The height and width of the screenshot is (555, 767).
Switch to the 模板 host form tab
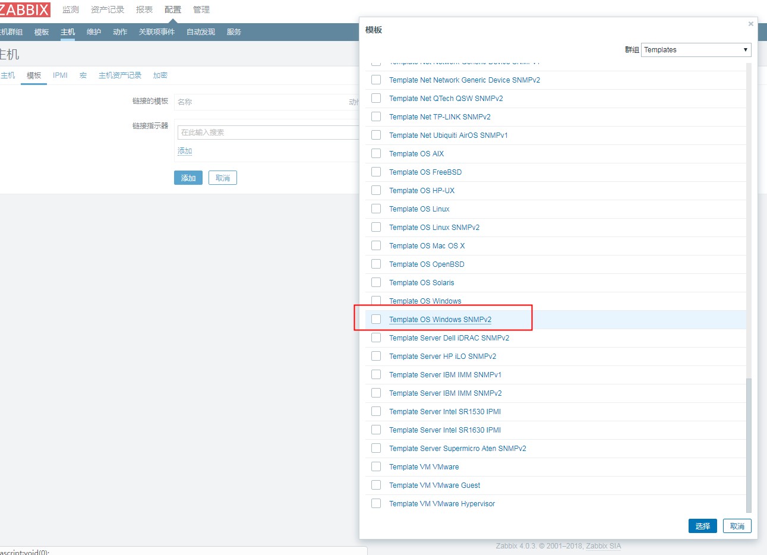(x=34, y=75)
